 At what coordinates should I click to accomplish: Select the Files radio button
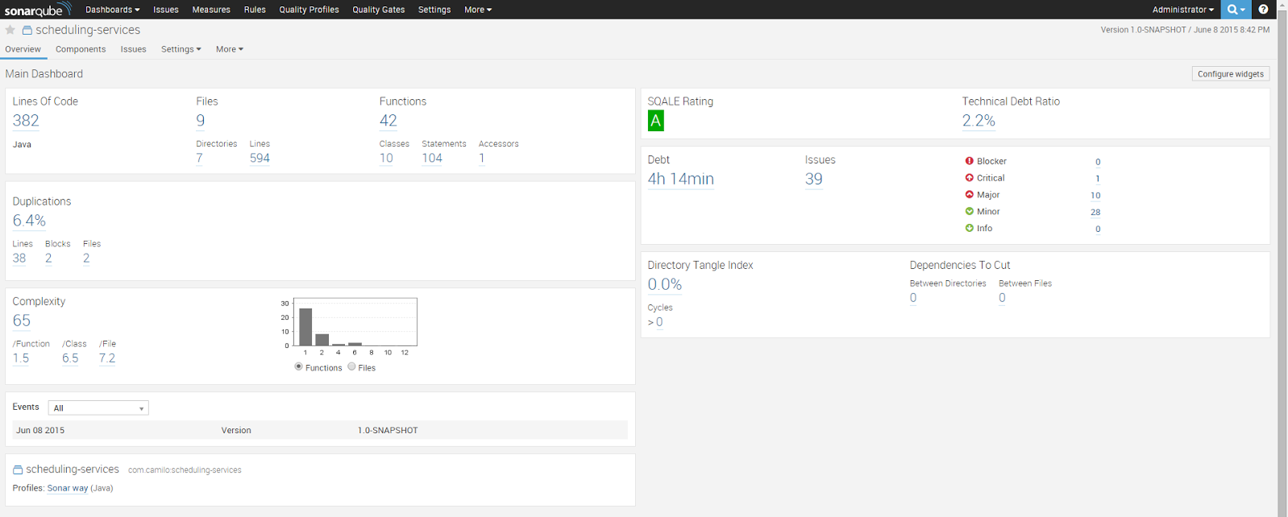(351, 367)
